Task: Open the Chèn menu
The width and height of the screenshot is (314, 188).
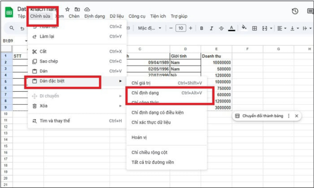Action: coord(74,16)
